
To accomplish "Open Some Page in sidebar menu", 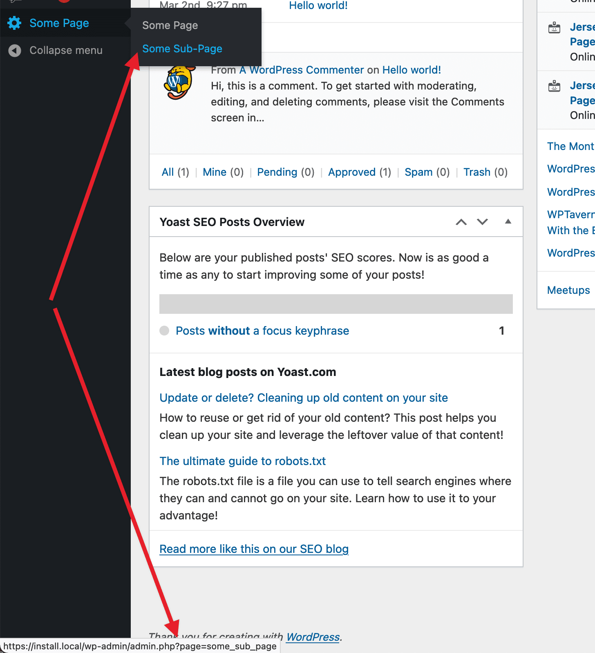I will 59,23.
